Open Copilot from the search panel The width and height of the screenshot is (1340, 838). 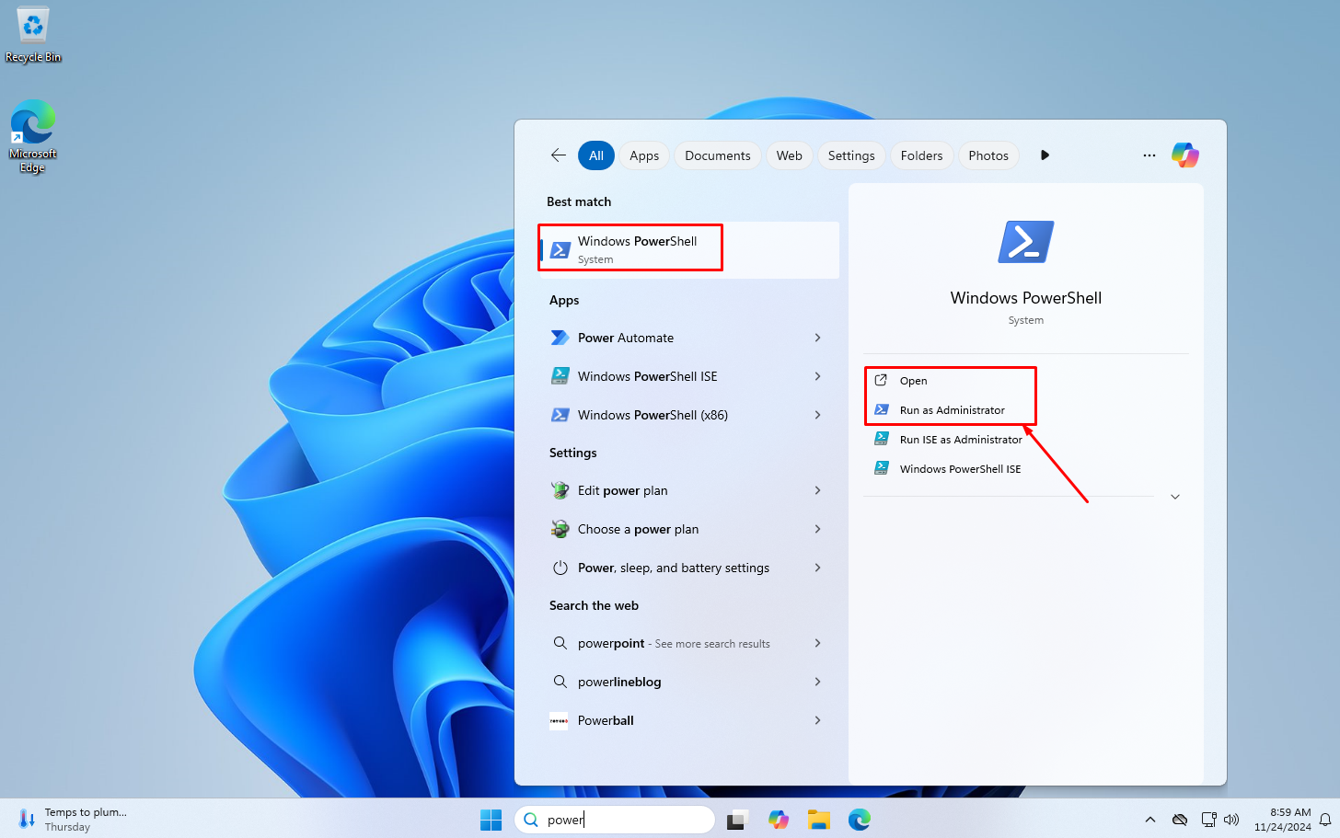(1184, 155)
